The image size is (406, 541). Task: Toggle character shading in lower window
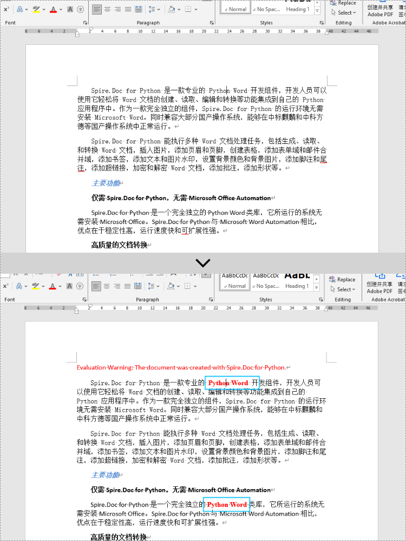tap(69, 286)
